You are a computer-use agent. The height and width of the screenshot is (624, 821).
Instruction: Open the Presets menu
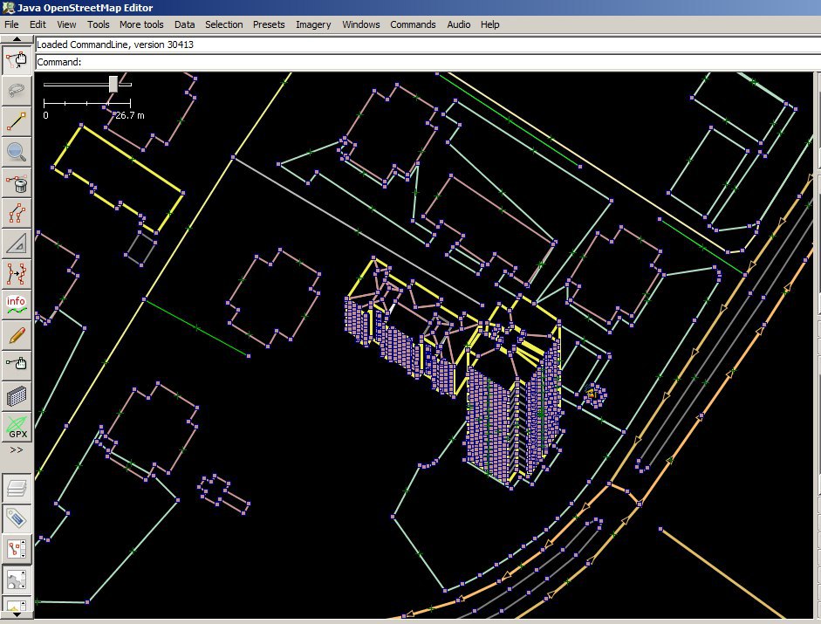point(269,24)
